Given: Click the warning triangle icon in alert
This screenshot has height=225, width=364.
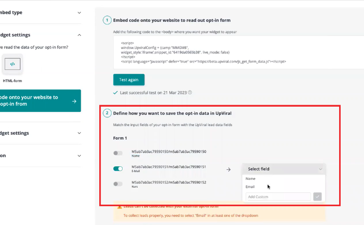Looking at the screenshot, I should pos(120,207).
